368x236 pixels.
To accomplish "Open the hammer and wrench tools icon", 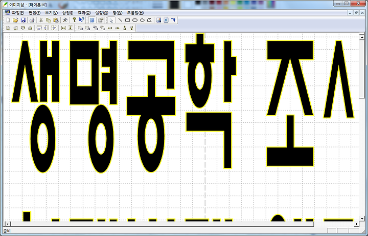I will click(x=65, y=20).
